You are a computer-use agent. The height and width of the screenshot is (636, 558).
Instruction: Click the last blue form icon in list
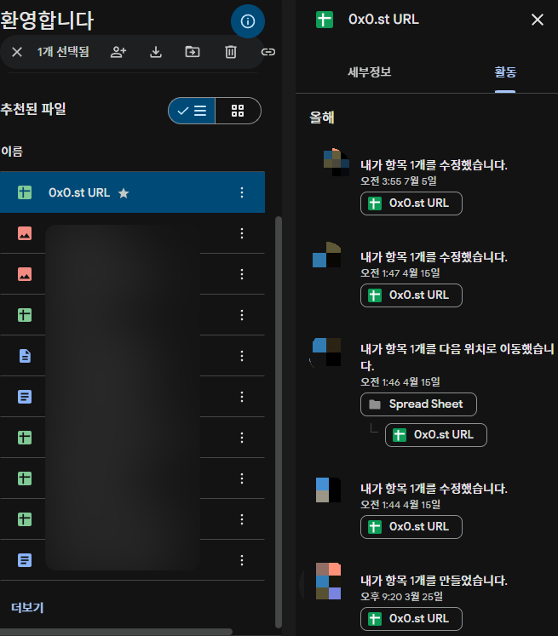25,560
